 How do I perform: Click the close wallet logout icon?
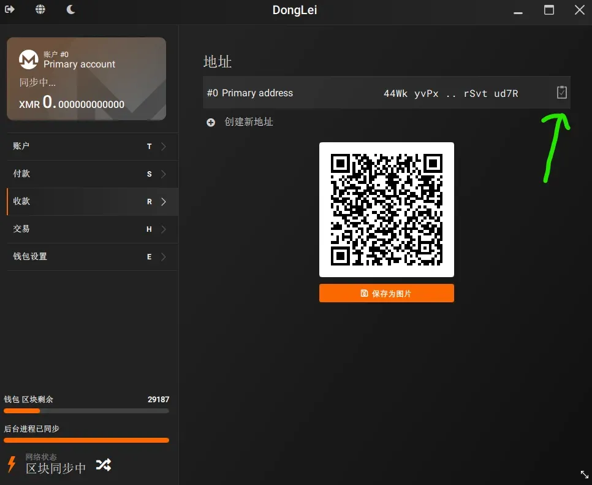(x=10, y=9)
